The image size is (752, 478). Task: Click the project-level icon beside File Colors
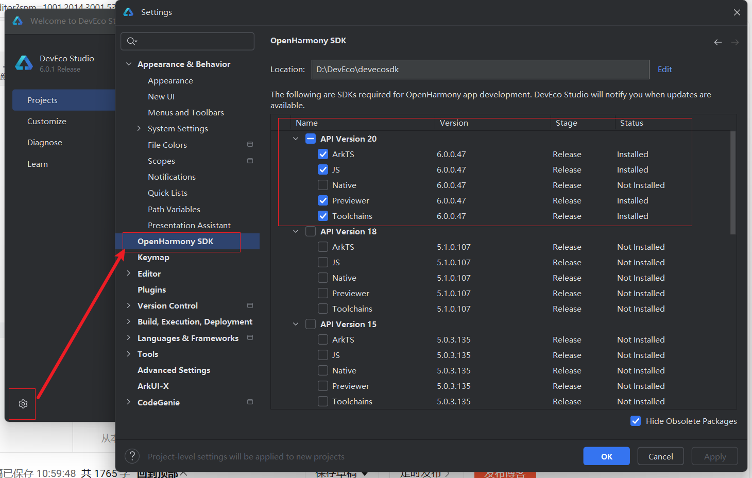pos(250,144)
